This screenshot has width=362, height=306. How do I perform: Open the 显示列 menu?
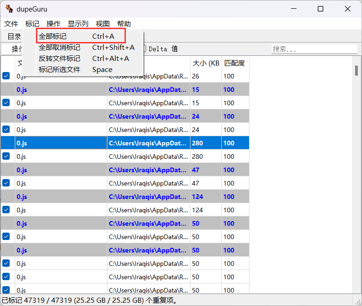point(78,24)
